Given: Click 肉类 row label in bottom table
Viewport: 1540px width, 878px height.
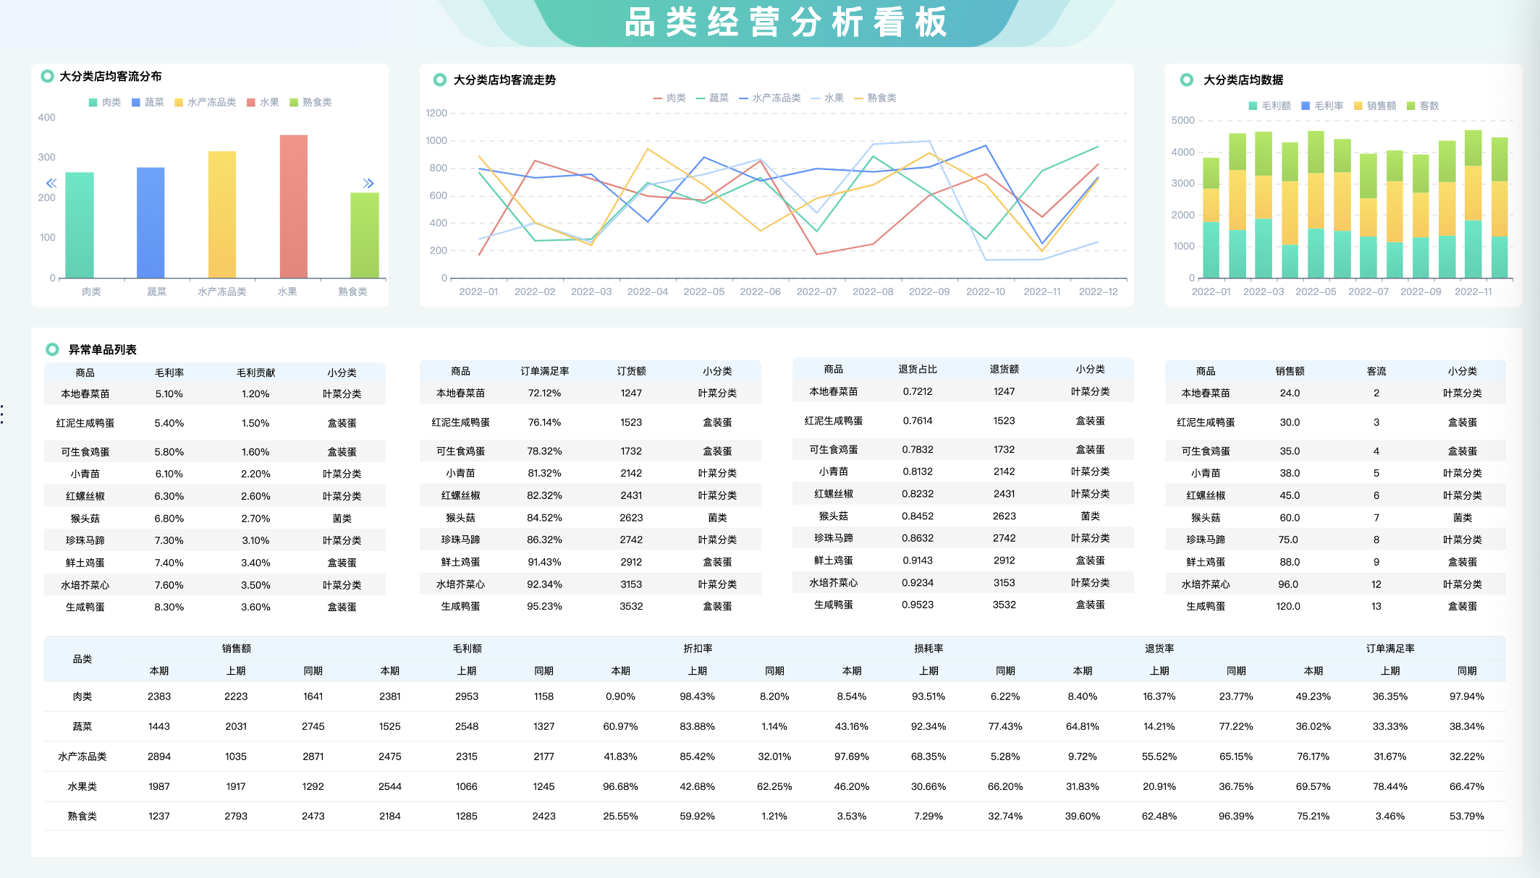Looking at the screenshot, I should pos(82,696).
